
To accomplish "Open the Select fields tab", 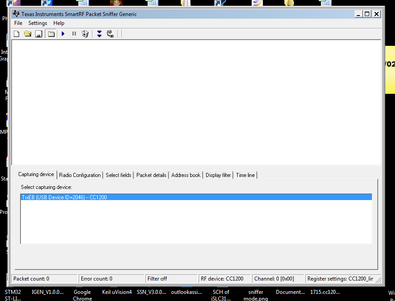I will click(x=118, y=175).
